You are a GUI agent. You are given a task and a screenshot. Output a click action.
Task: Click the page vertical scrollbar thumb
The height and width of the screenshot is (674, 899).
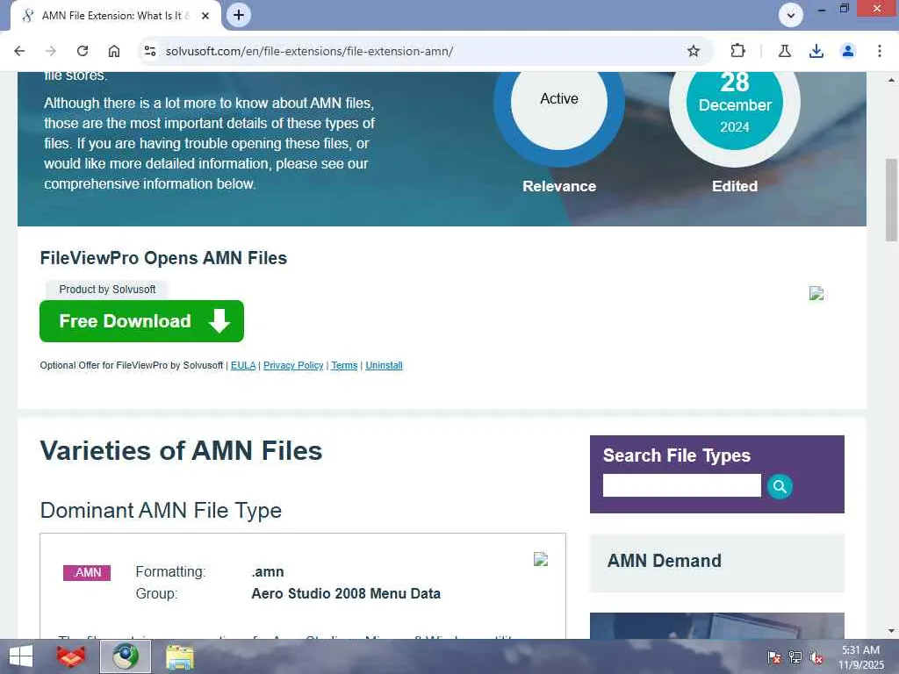click(x=891, y=199)
